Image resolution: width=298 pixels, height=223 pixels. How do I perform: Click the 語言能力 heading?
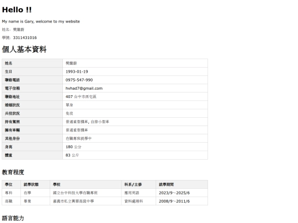(x=13, y=218)
